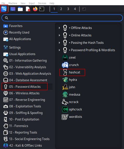Click the Favorites star folder icon
This screenshot has width=124, height=149.
point(5,26)
